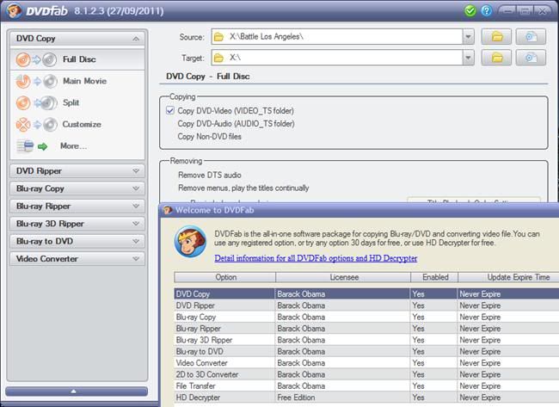
Task: Expand the Video Converter section
Action: (x=77, y=259)
